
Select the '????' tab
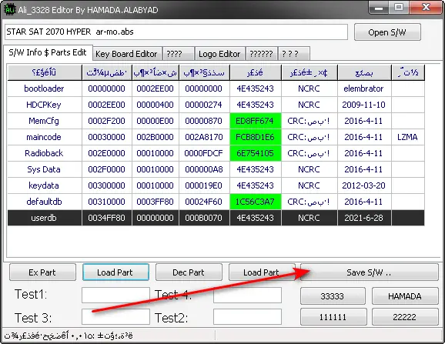[x=178, y=54]
